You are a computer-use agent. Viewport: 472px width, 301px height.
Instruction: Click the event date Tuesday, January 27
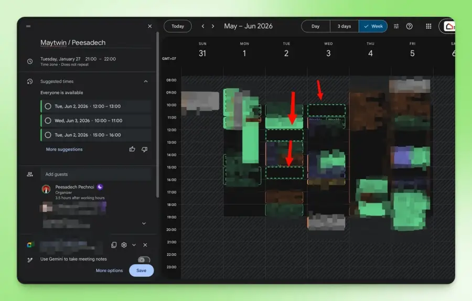click(x=60, y=59)
